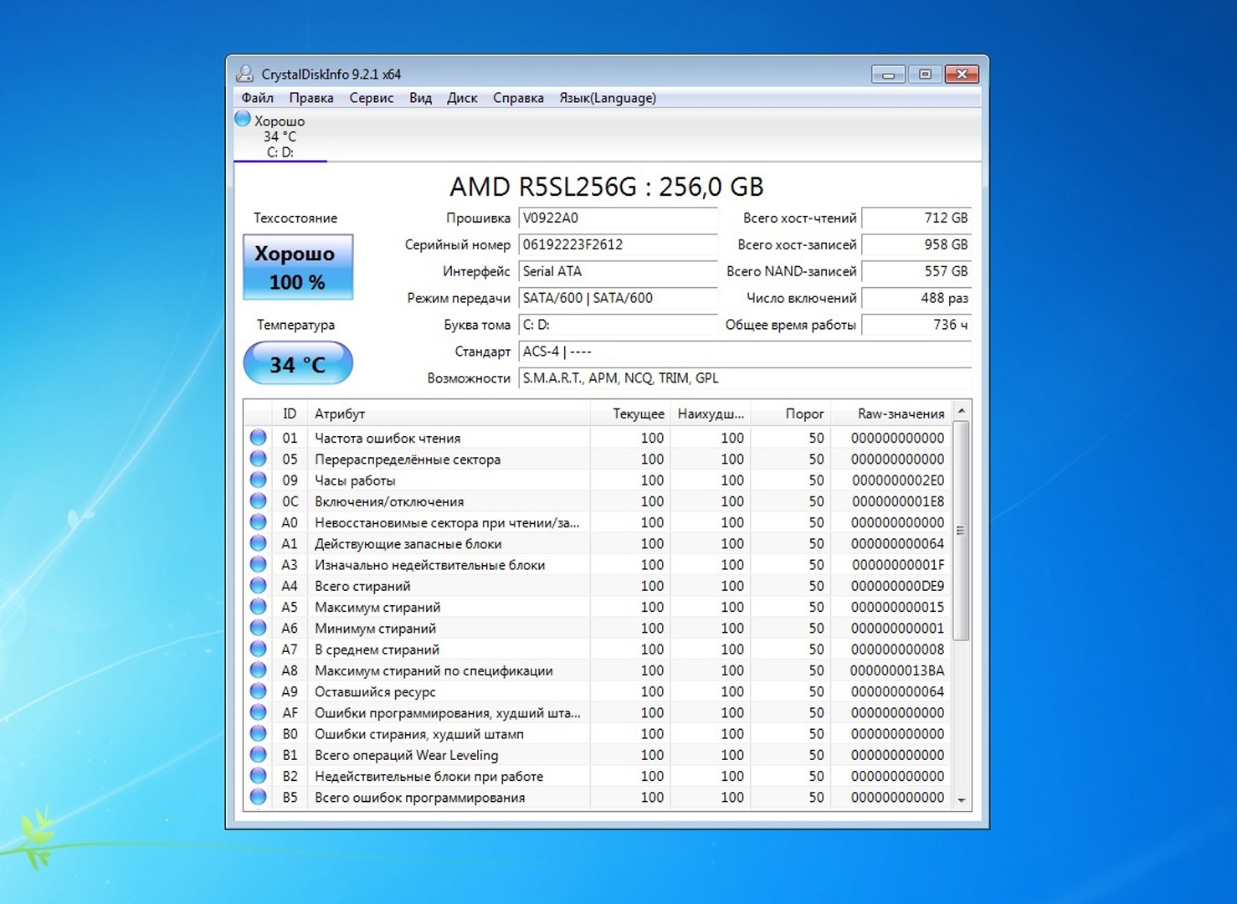Minimize the CrystalDiskInfo window
Screen dimensions: 1237x904
coord(888,74)
